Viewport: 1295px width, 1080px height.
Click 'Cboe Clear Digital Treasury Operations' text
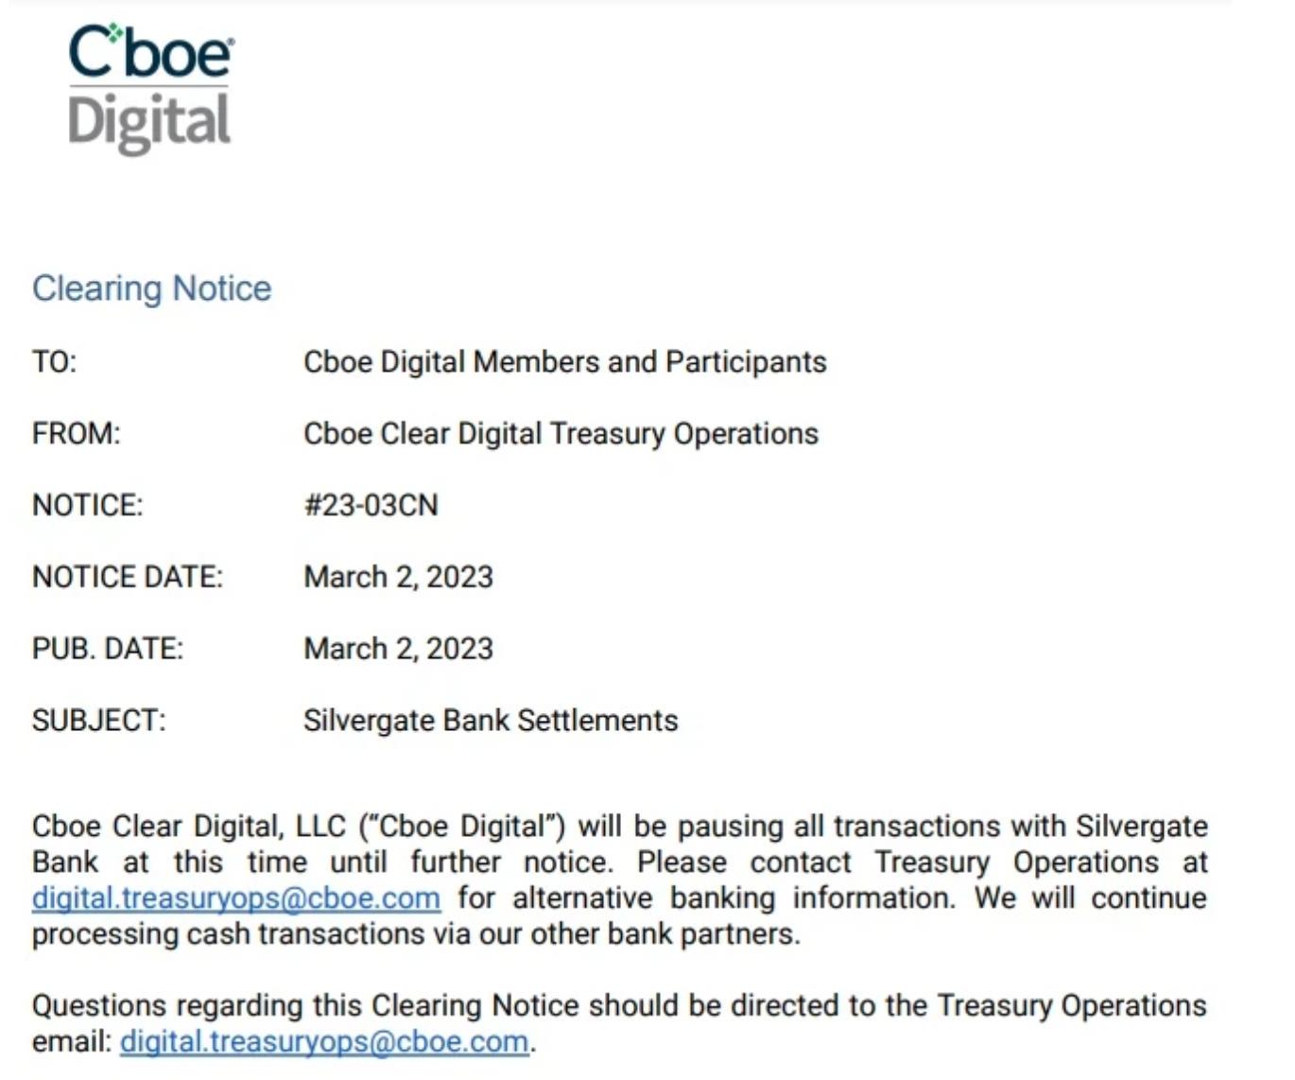561,434
